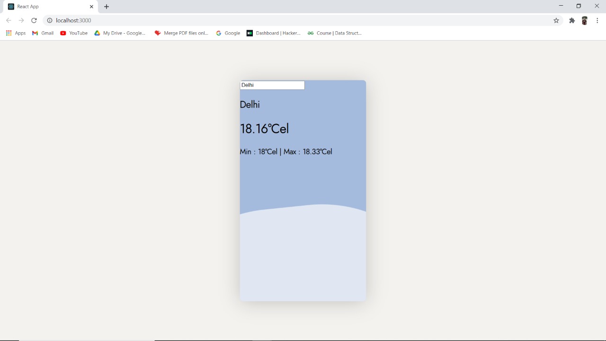Open the Gmail bookmark

(43, 33)
